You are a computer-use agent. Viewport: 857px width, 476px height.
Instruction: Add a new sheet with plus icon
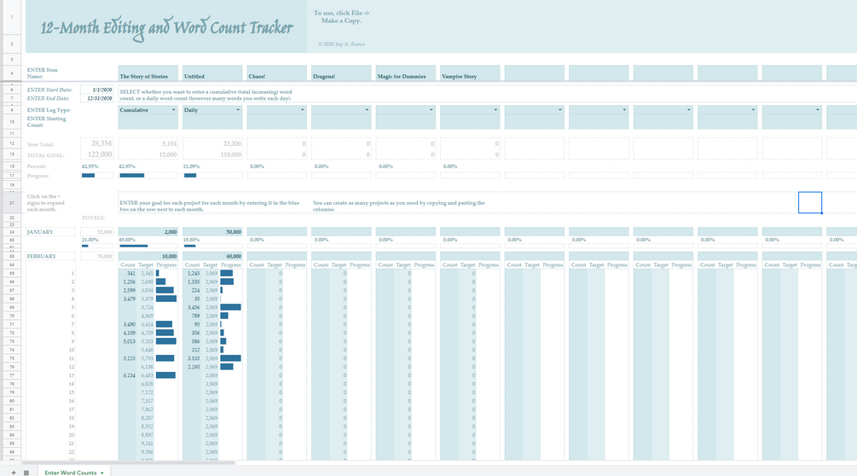tap(14, 473)
